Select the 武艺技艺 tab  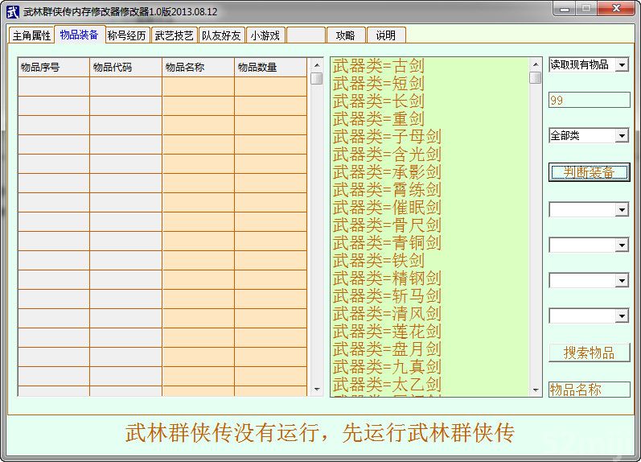tap(175, 35)
